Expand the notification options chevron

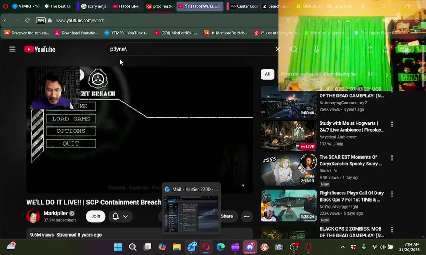[x=125, y=216]
